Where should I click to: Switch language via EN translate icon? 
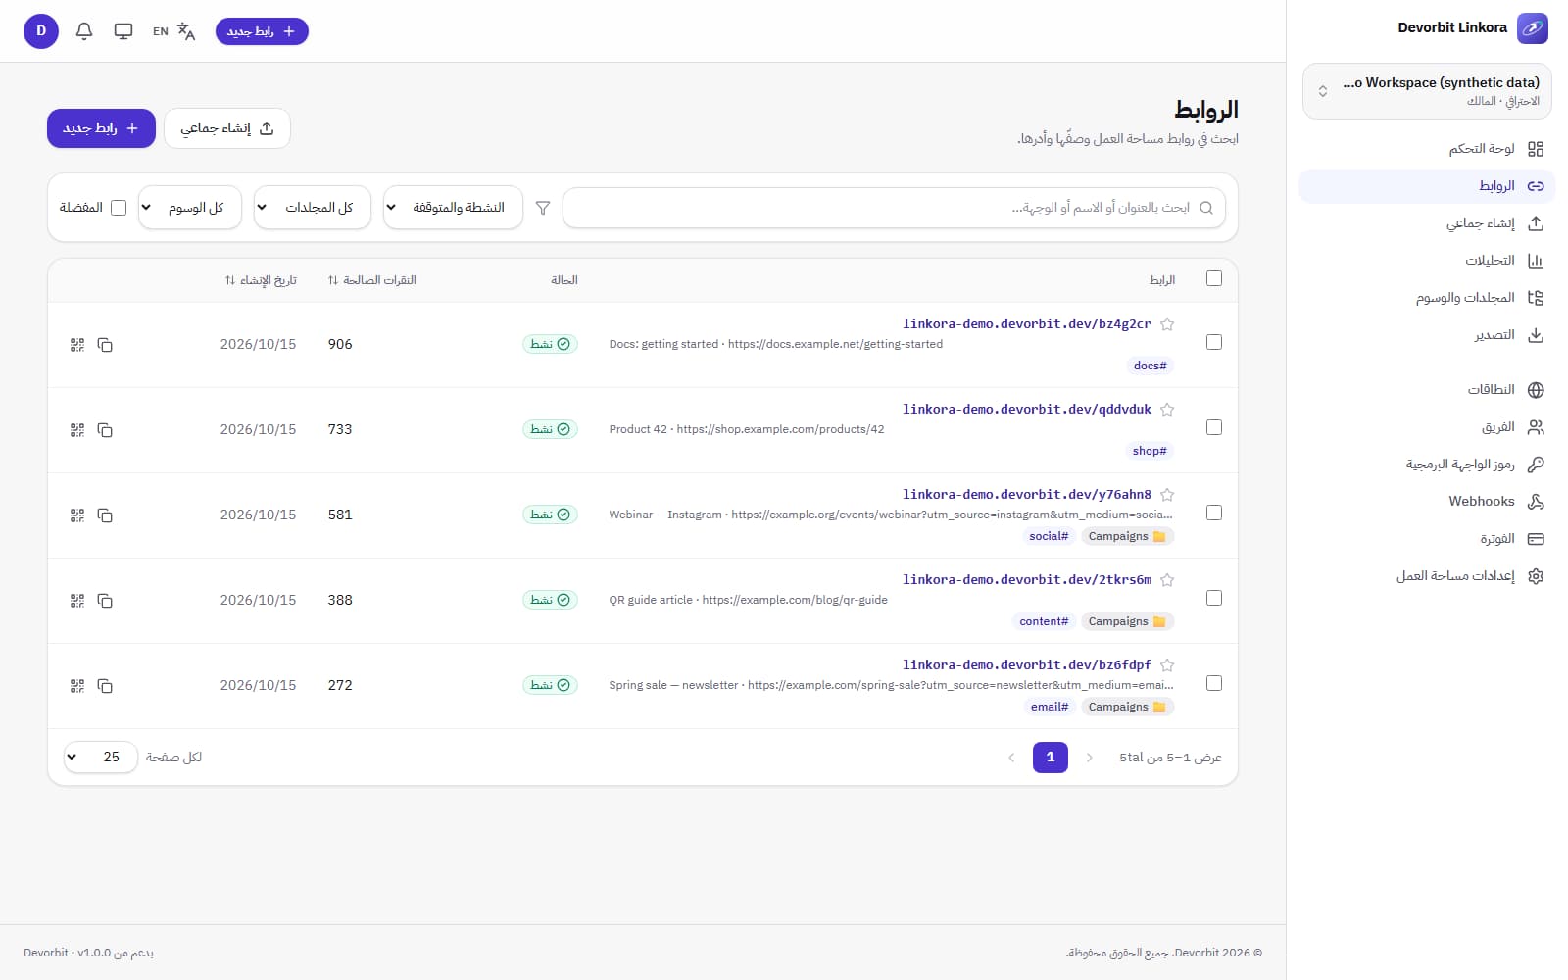[x=173, y=31]
